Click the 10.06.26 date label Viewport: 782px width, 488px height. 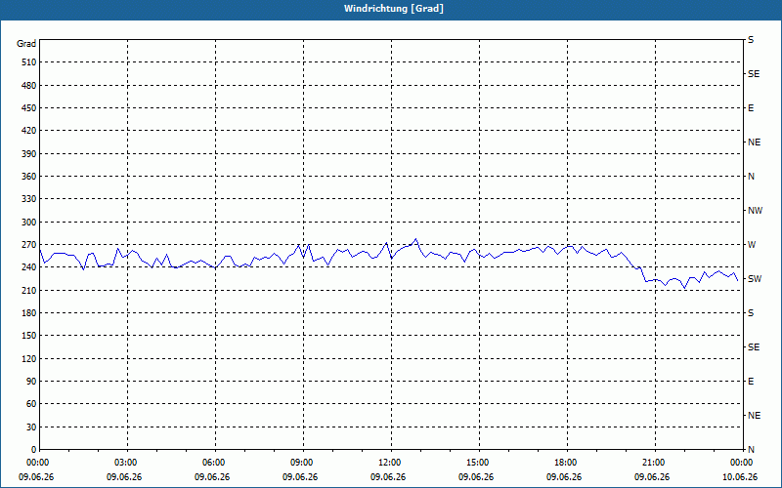tap(740, 477)
